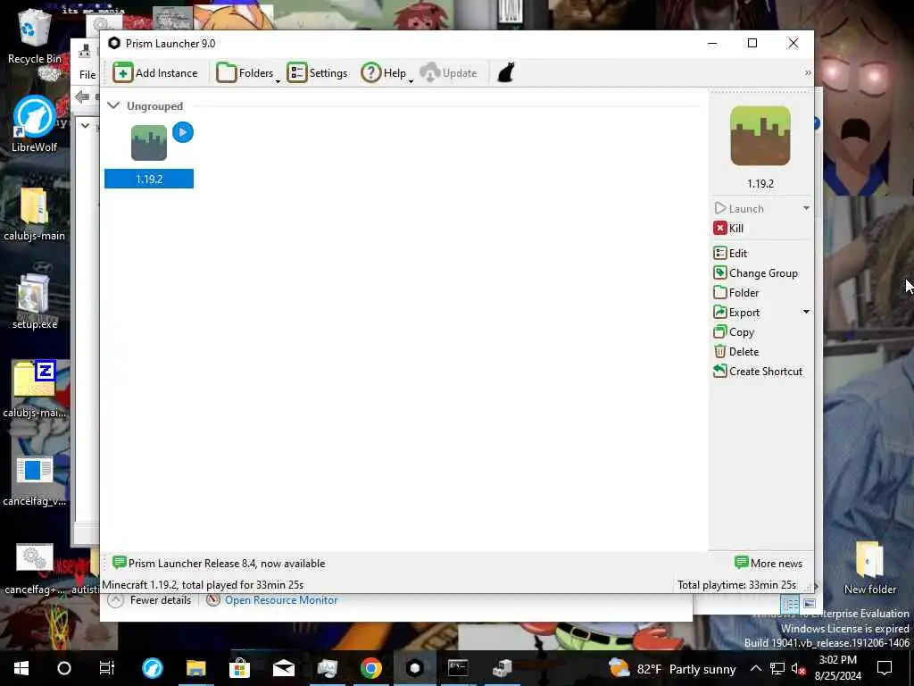The width and height of the screenshot is (914, 686).
Task: Open Google Chrome from taskbar
Action: [x=370, y=668]
